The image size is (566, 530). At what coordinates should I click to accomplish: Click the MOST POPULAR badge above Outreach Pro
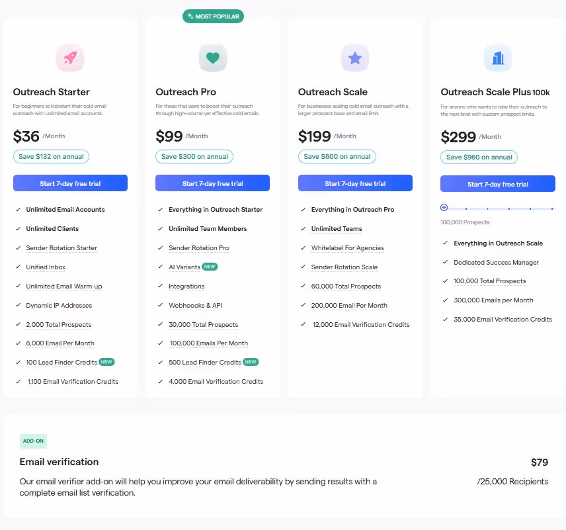213,16
